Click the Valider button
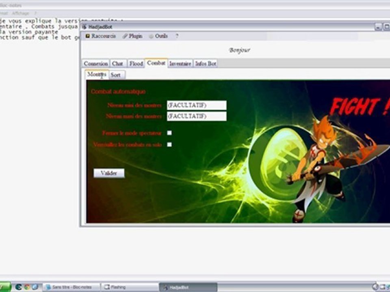The height and width of the screenshot is (292, 390). (x=109, y=173)
